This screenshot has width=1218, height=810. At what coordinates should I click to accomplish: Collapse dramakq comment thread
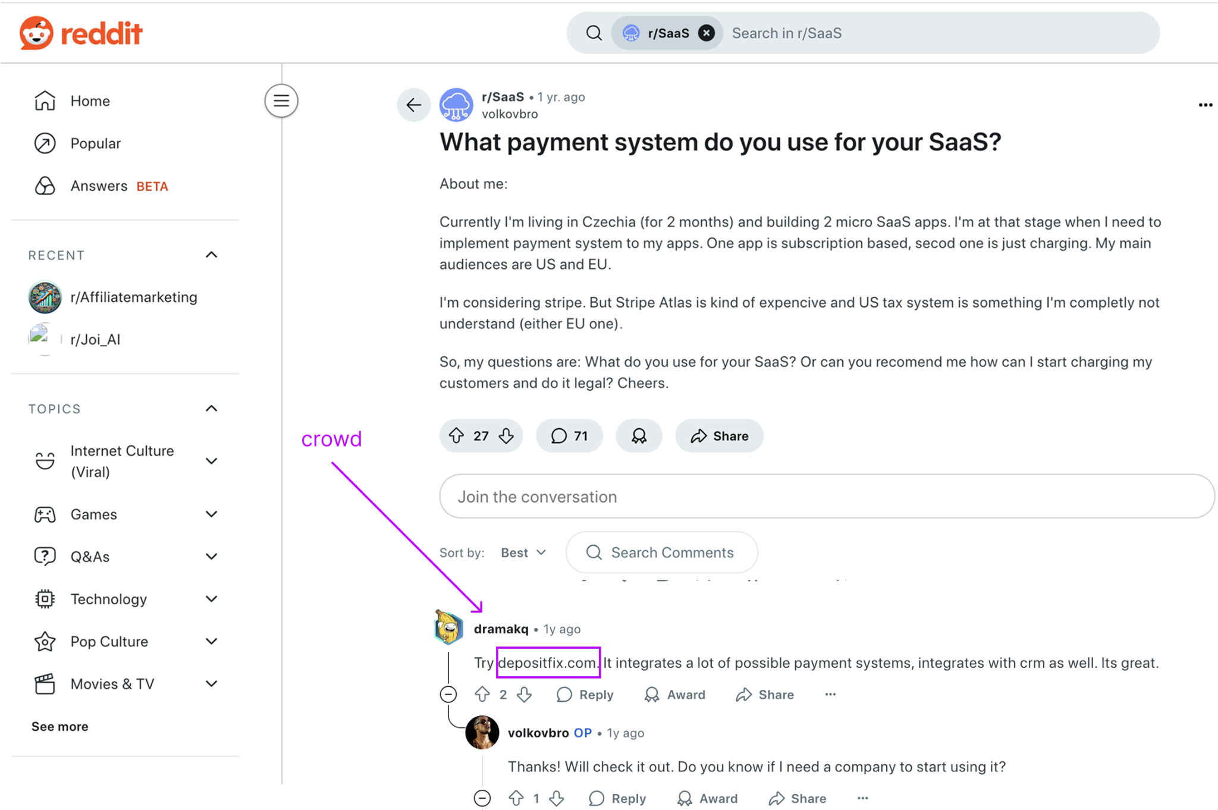(x=448, y=695)
